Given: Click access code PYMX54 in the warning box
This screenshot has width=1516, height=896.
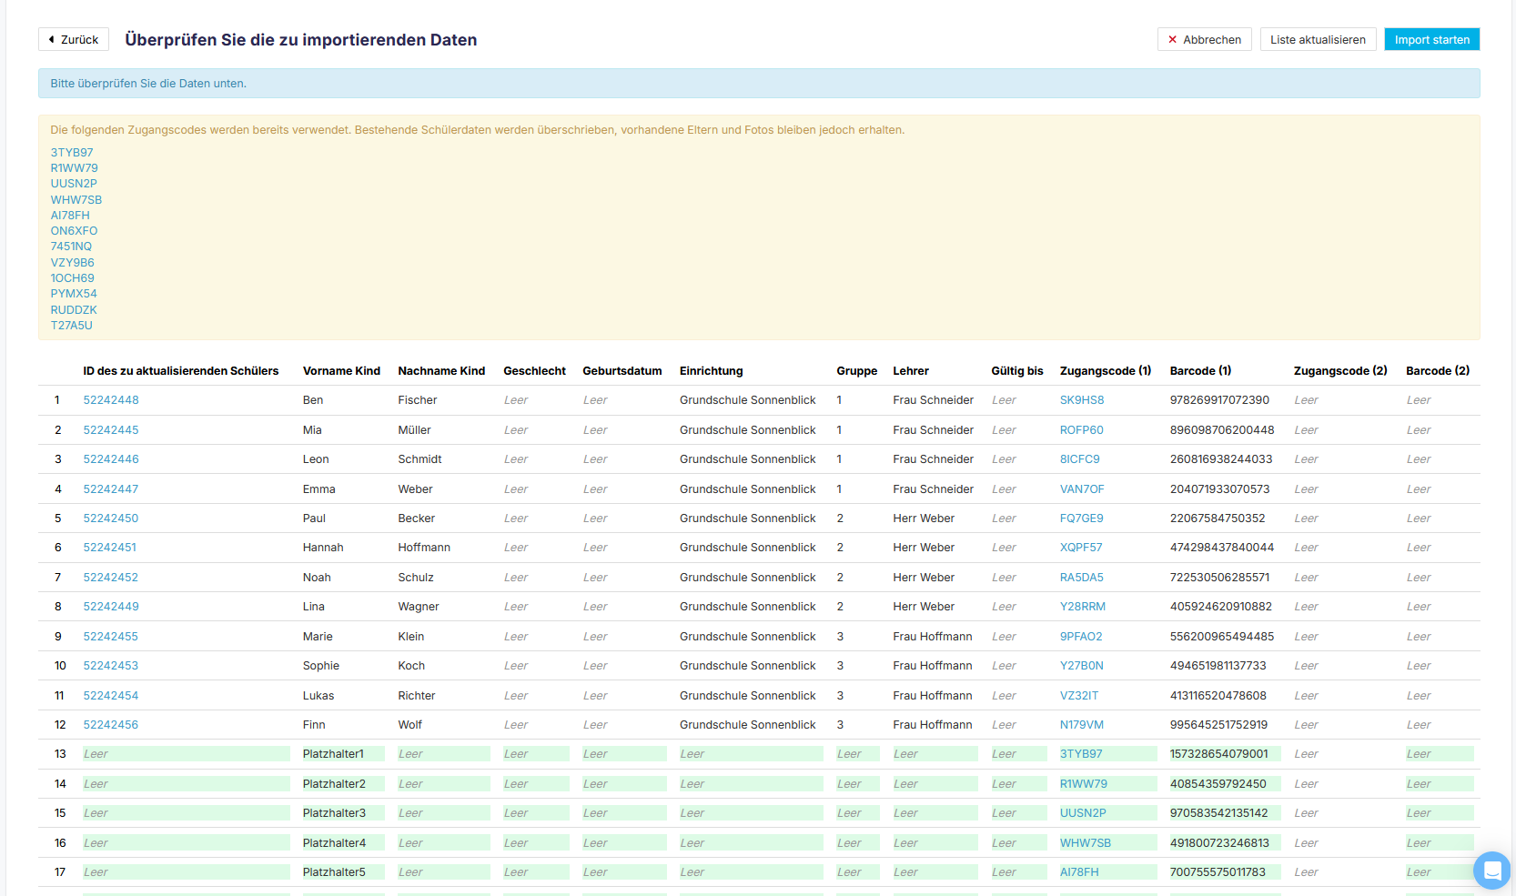Looking at the screenshot, I should pos(74,294).
